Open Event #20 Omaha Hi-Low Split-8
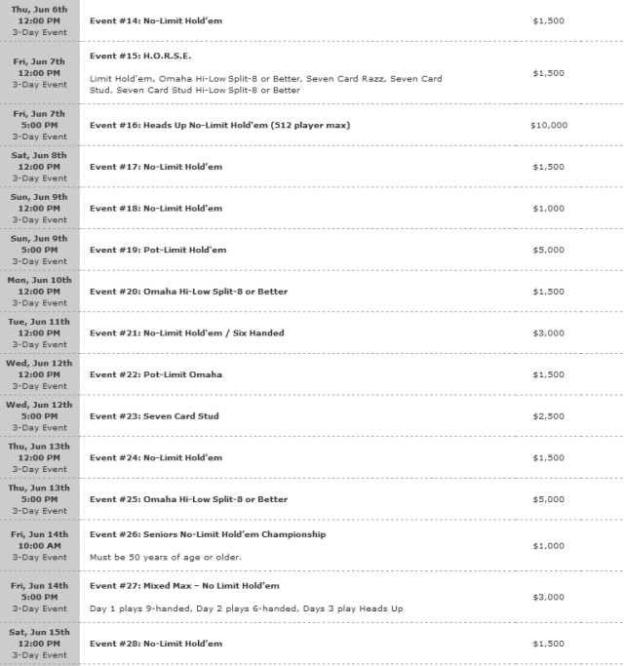 (188, 292)
